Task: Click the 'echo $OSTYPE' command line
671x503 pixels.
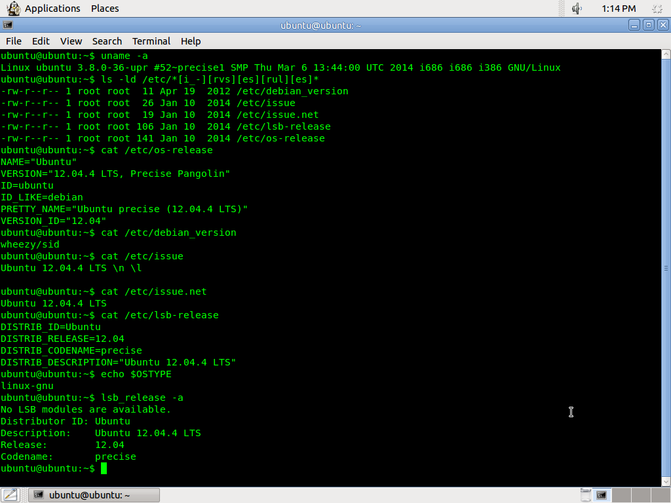Action: pos(86,374)
